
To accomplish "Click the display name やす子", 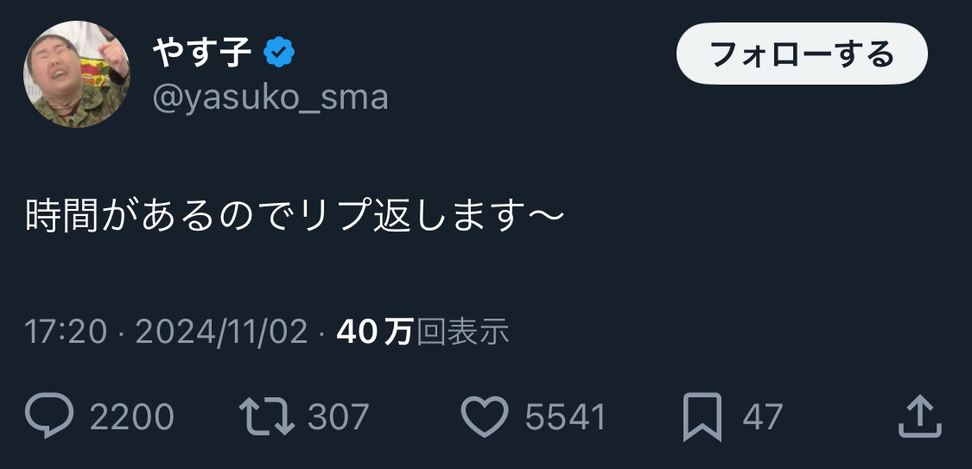I will pos(202,53).
